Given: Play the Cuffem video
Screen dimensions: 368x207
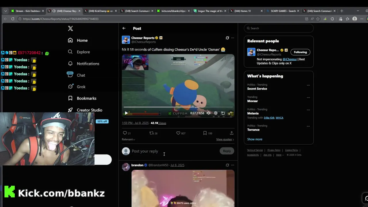Looking at the screenshot, I should click(x=126, y=113).
